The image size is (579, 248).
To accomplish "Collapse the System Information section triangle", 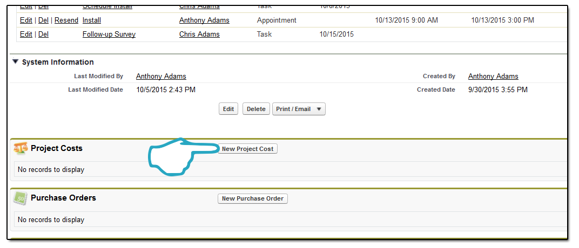I will (x=15, y=61).
